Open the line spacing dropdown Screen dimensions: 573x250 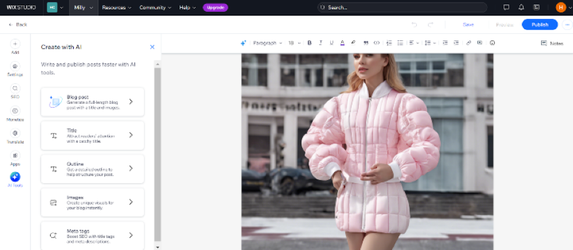pyautogui.click(x=430, y=43)
